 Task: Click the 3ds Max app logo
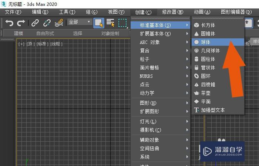tap(4, 4)
